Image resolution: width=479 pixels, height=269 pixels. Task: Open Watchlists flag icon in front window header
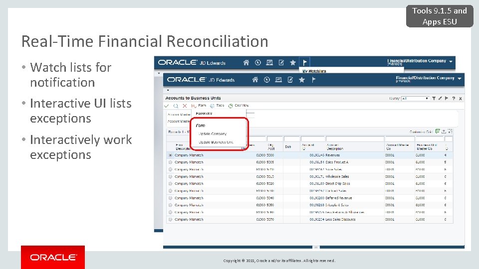click(x=313, y=80)
